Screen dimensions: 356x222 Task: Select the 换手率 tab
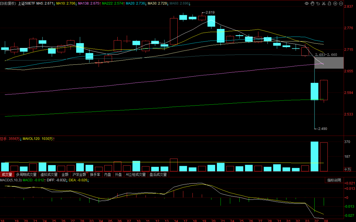coord(95,174)
